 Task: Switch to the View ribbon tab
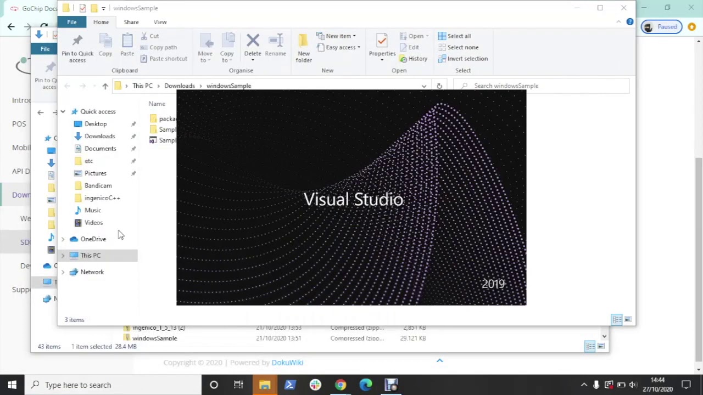click(160, 22)
